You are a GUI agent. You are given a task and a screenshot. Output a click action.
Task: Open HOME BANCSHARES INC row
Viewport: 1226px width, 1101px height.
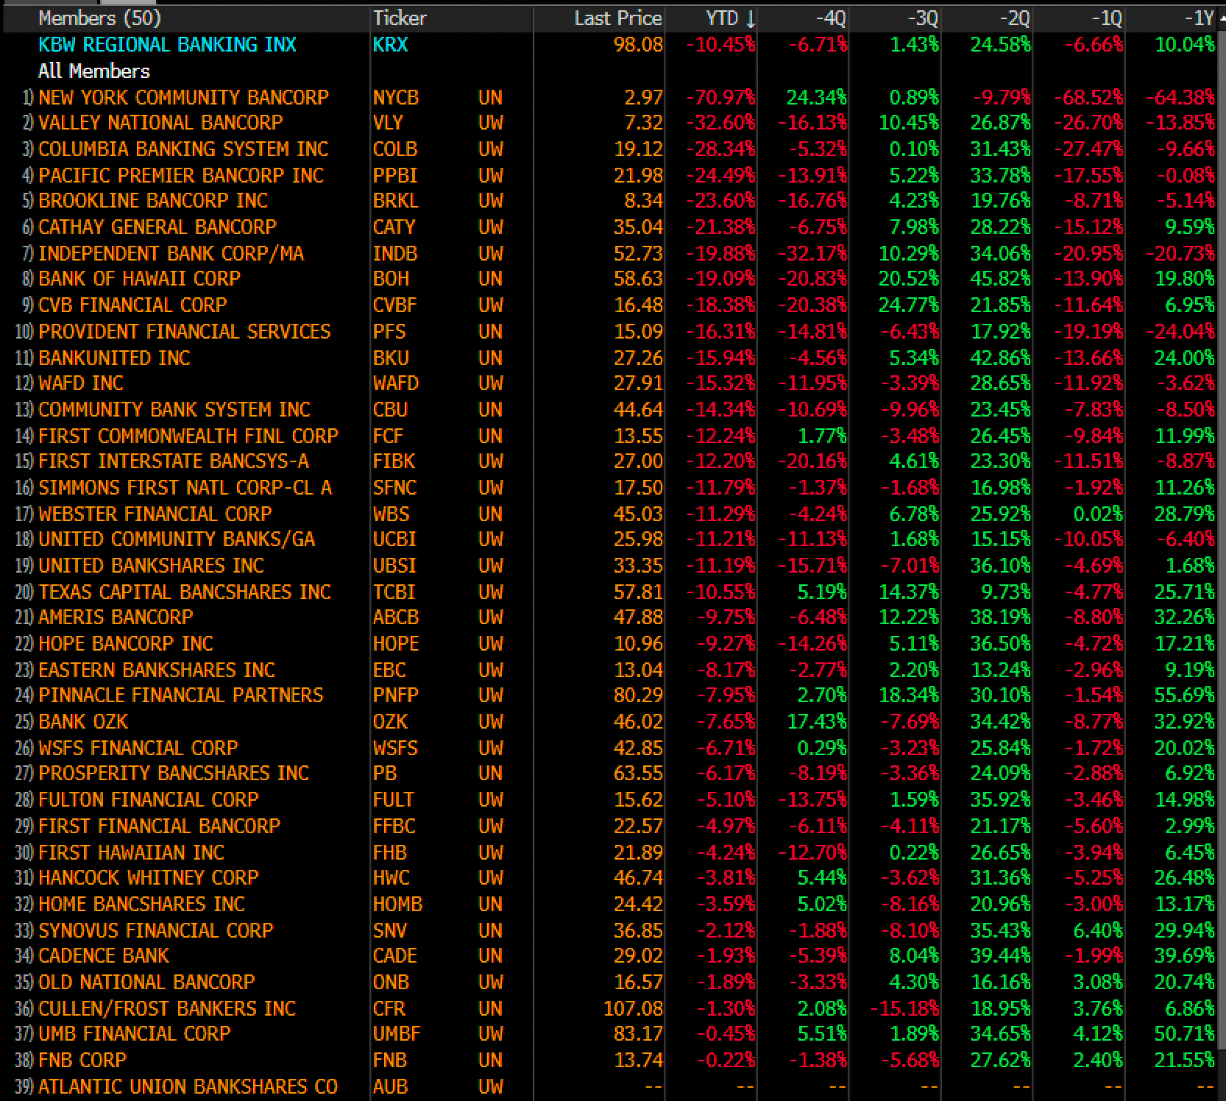[x=611, y=904]
